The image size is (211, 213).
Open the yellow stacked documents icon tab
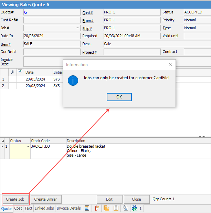click(106, 208)
